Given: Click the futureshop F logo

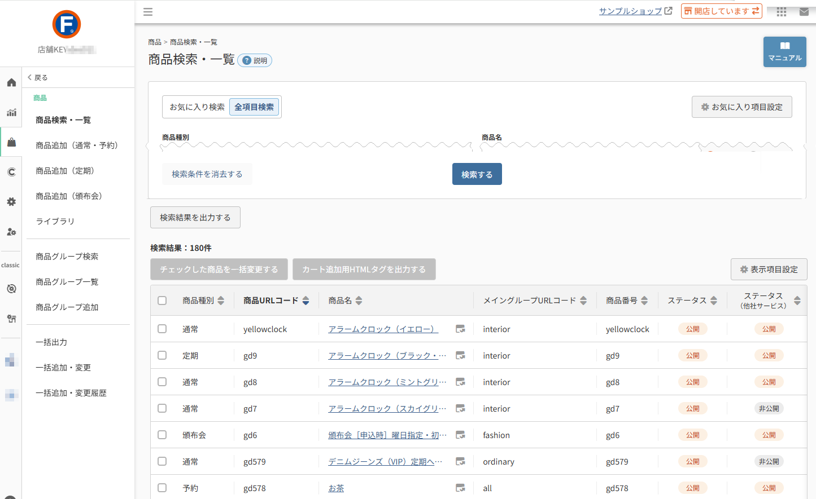Looking at the screenshot, I should tap(67, 24).
